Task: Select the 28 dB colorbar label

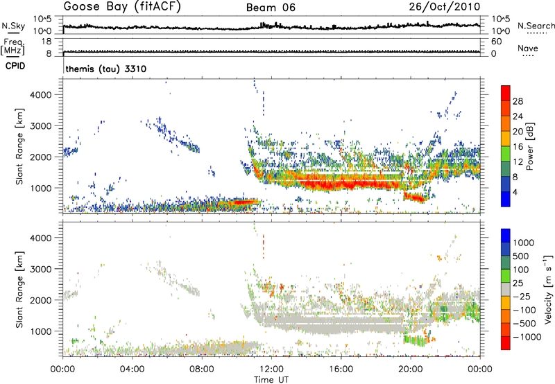Action: tap(518, 101)
